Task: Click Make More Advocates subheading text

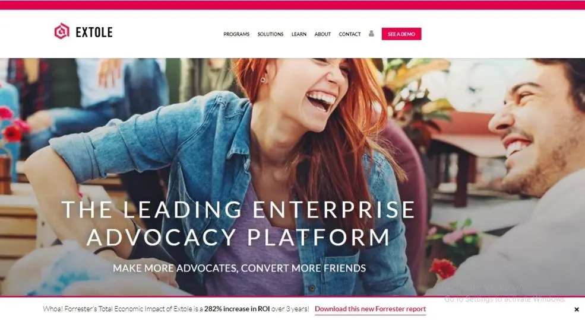Action: tap(239, 268)
